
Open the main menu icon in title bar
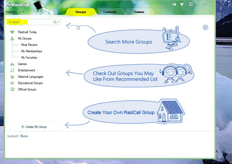191,4
